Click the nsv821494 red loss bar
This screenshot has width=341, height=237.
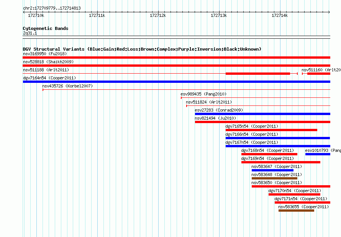(262, 122)
